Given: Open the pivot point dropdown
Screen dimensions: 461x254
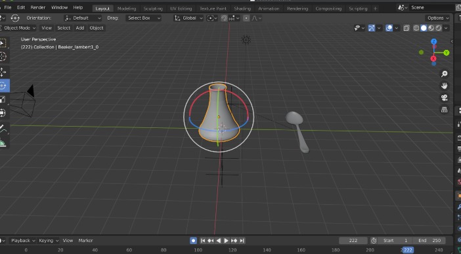Looking at the screenshot, I should coord(212,18).
